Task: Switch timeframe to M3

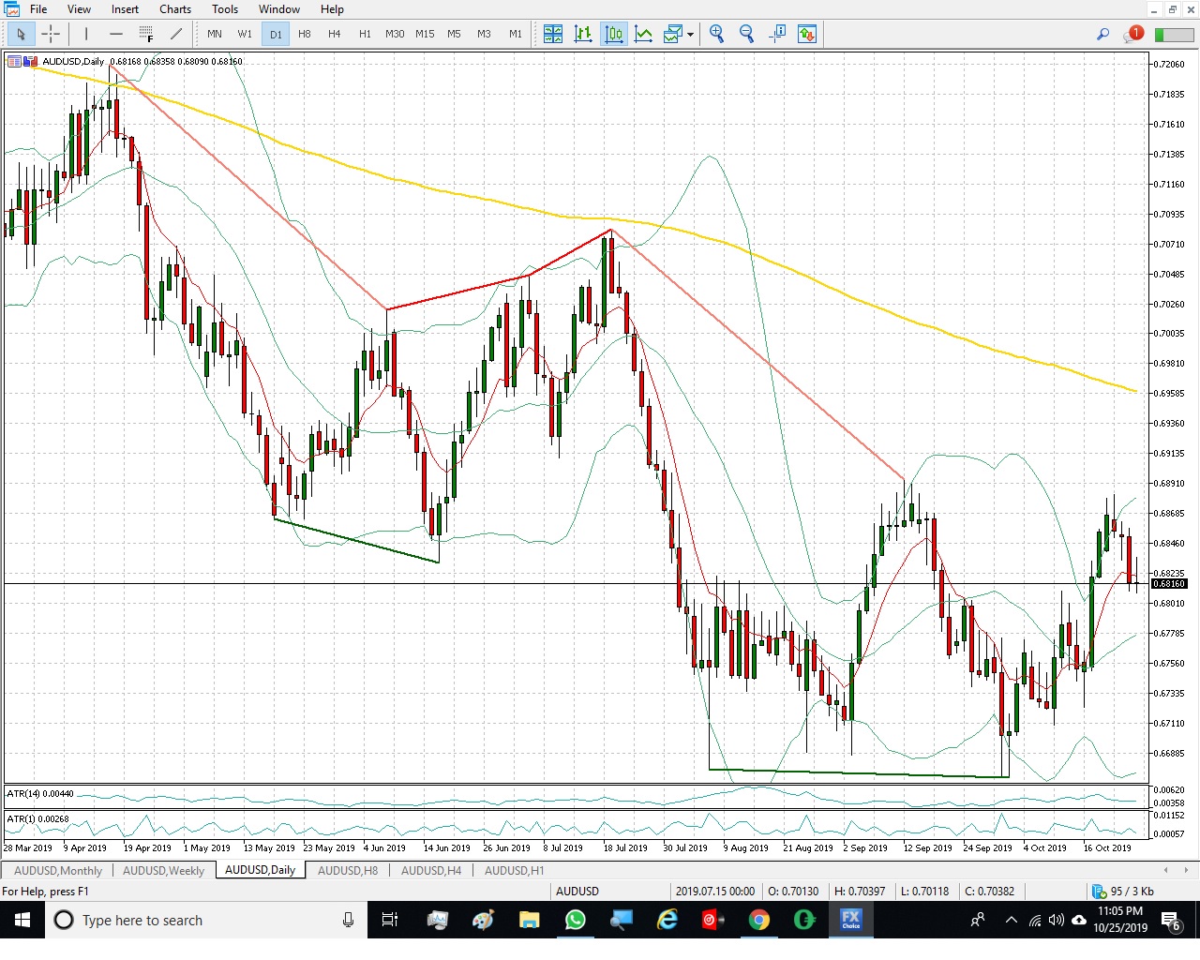Action: [x=484, y=34]
